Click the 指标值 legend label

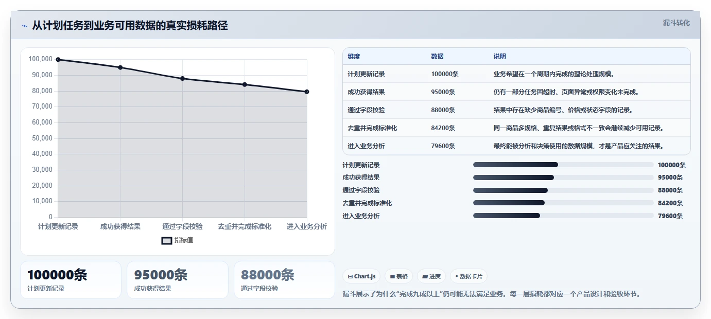[184, 240]
